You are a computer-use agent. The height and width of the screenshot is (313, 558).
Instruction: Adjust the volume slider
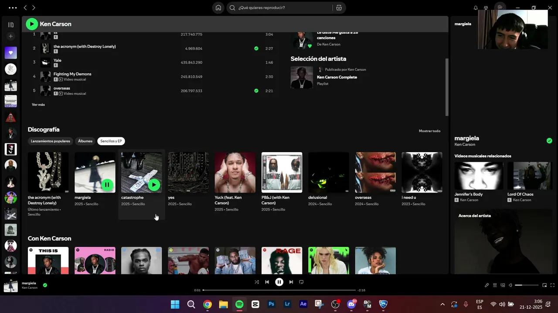click(527, 285)
